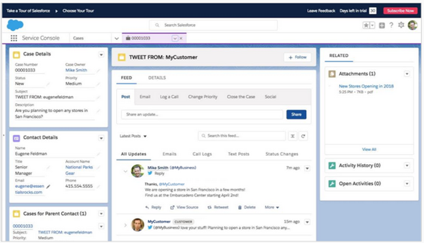424x243 pixels.
Task: Open the Case Details panel dropdown
Action: click(x=101, y=55)
